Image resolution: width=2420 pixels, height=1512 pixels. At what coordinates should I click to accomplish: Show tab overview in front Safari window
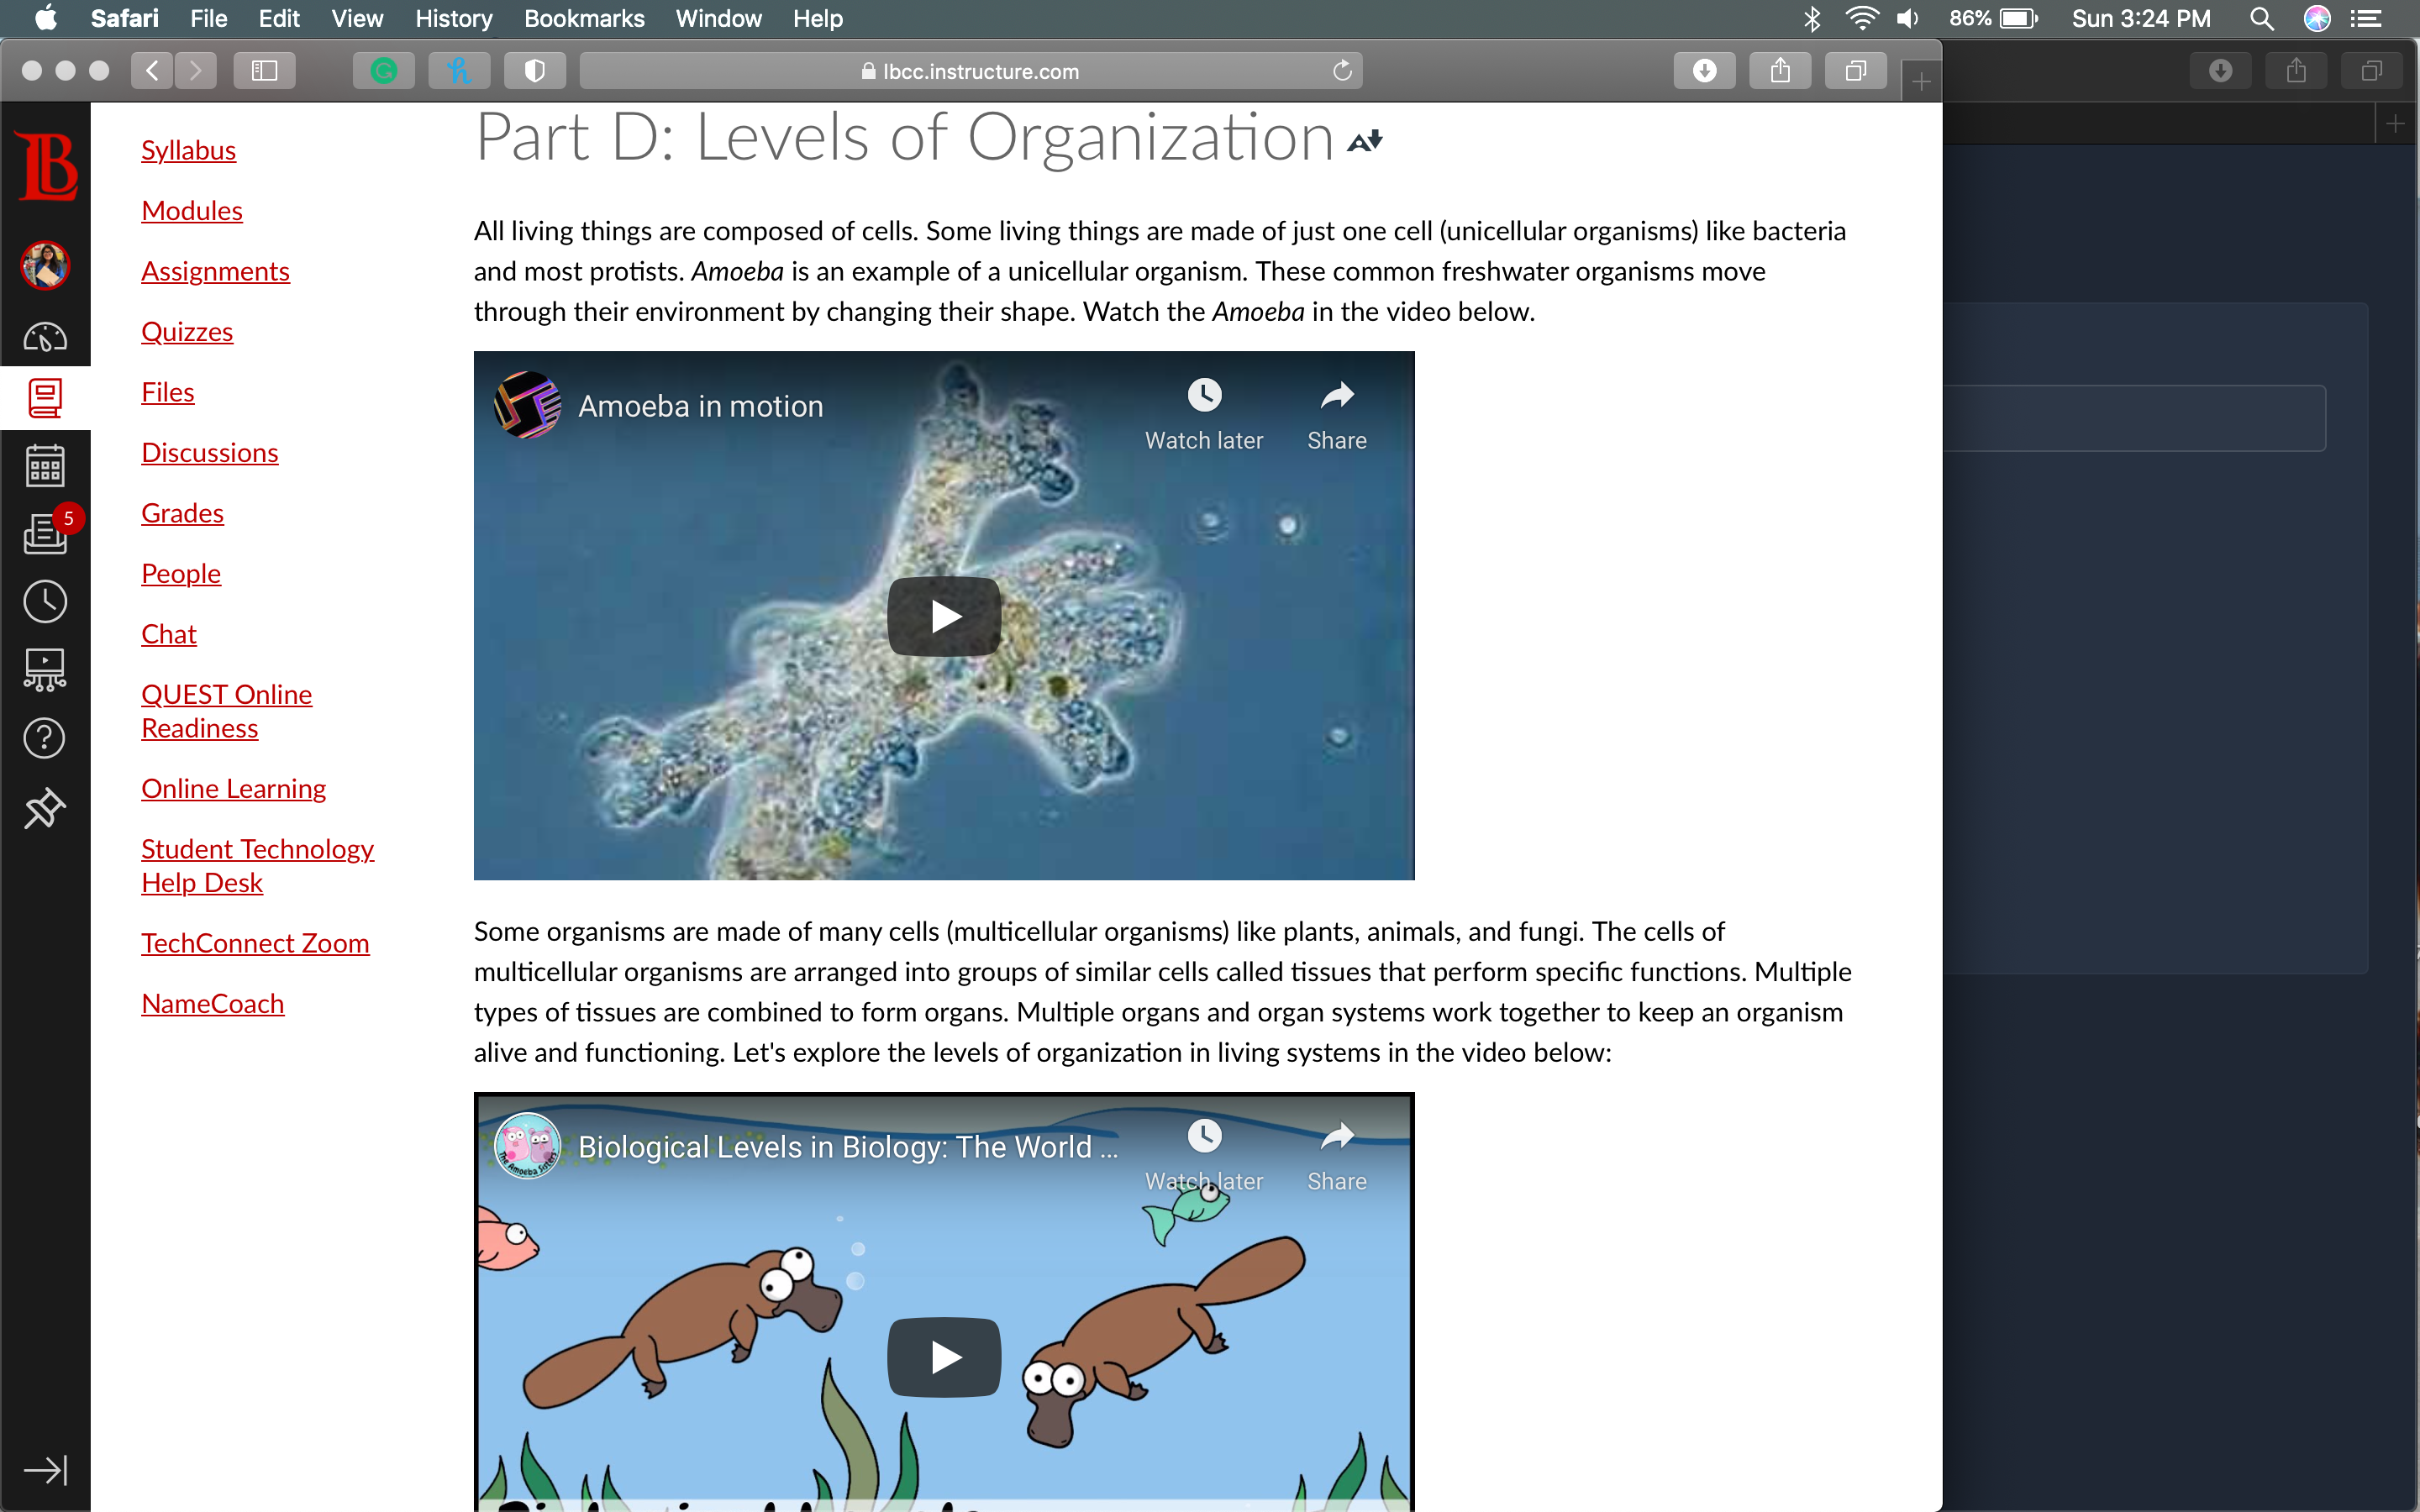(1856, 71)
